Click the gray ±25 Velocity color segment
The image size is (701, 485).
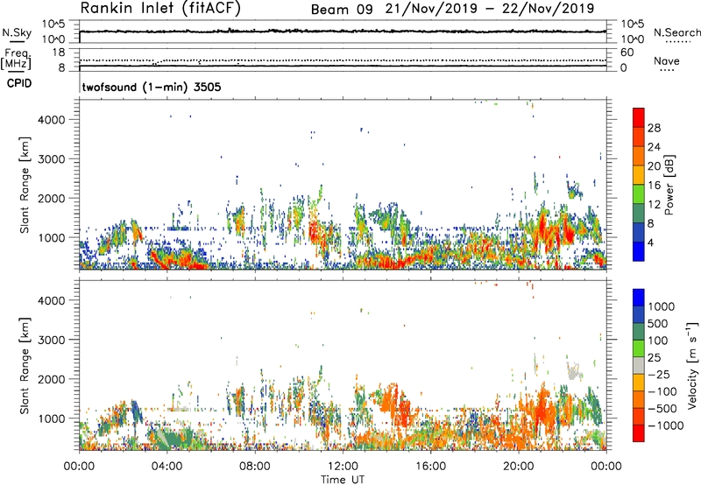click(x=639, y=365)
